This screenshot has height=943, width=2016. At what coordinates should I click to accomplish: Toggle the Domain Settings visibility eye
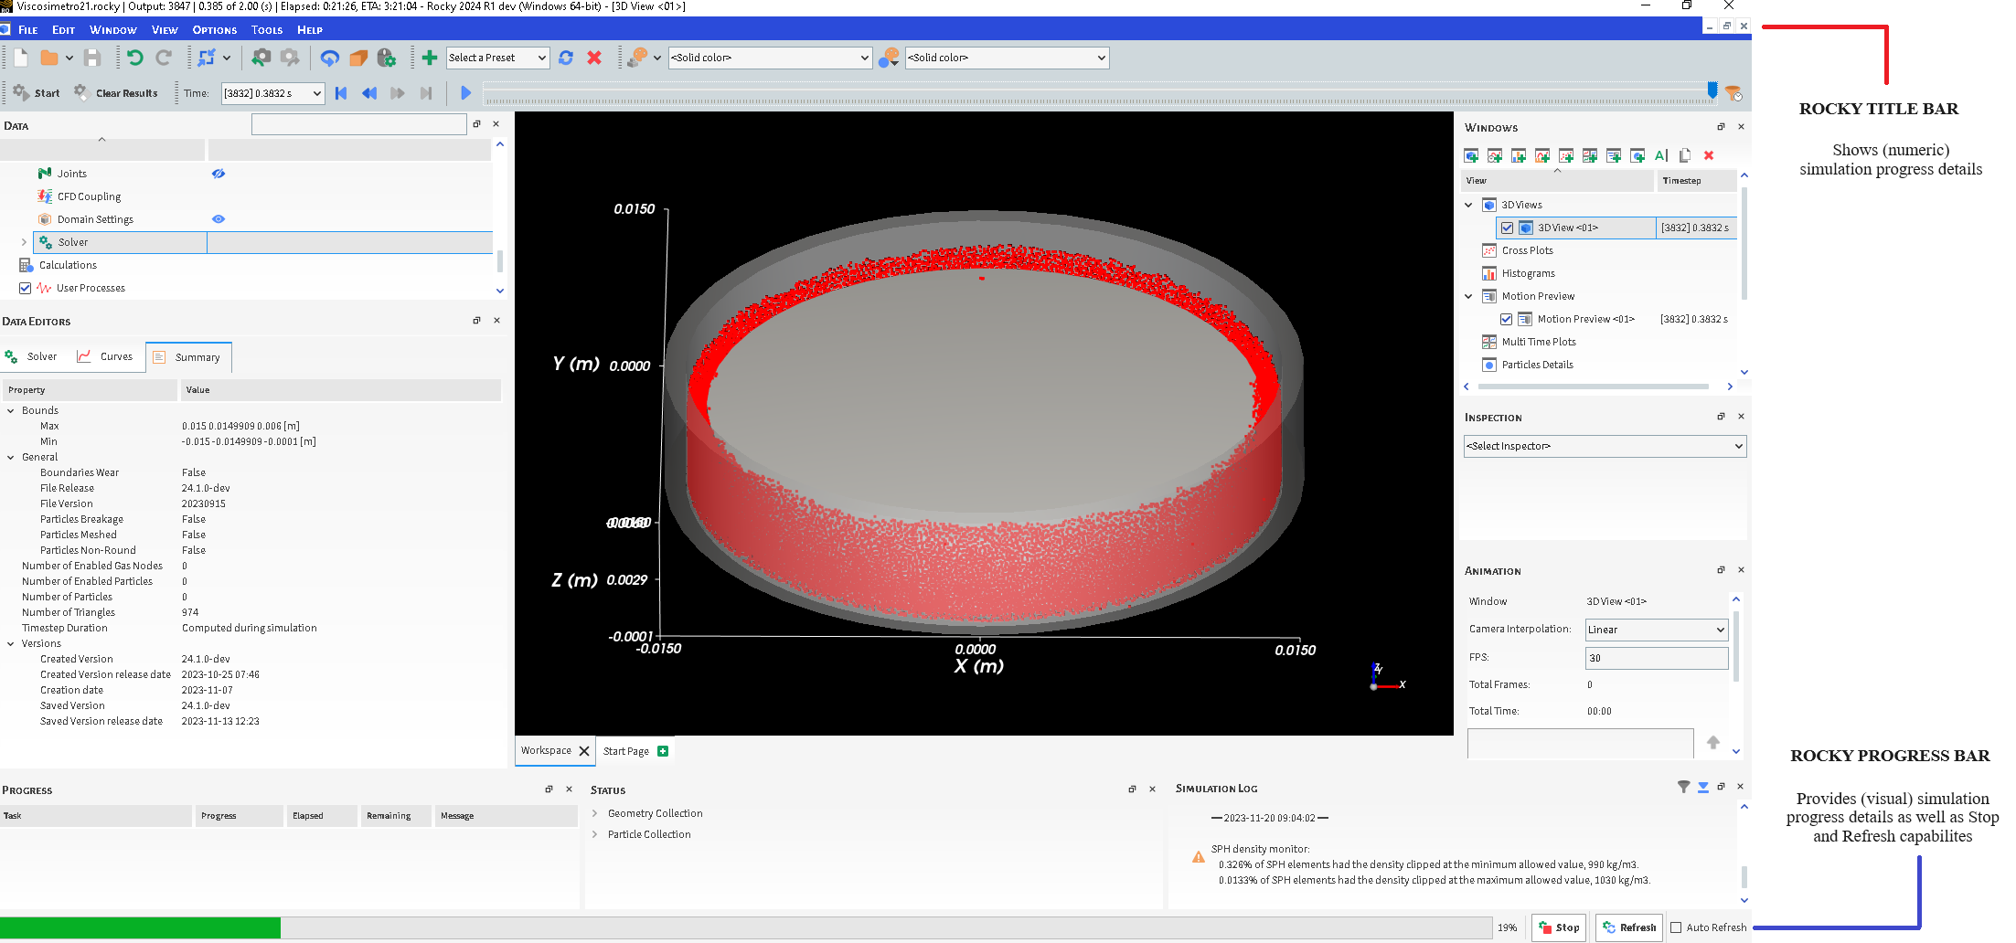(x=219, y=219)
